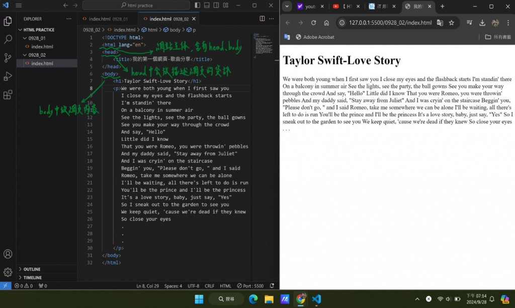Open VS Code notifications bell

[x=272, y=286]
